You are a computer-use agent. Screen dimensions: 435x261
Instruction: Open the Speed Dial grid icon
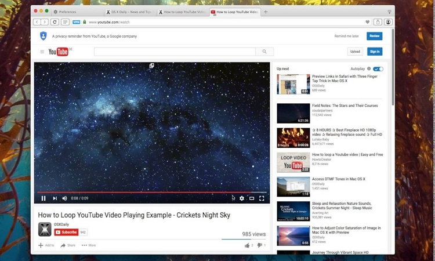65,22
